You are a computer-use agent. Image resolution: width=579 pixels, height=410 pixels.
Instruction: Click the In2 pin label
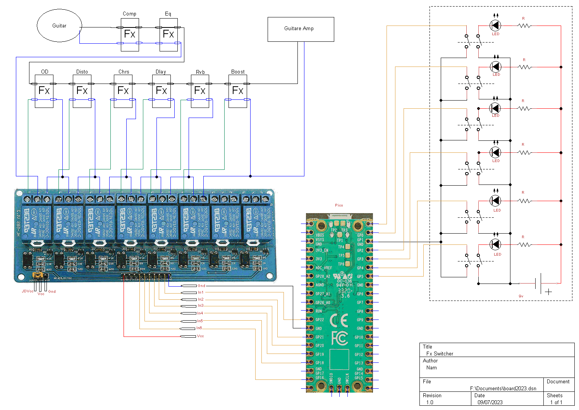pos(201,299)
